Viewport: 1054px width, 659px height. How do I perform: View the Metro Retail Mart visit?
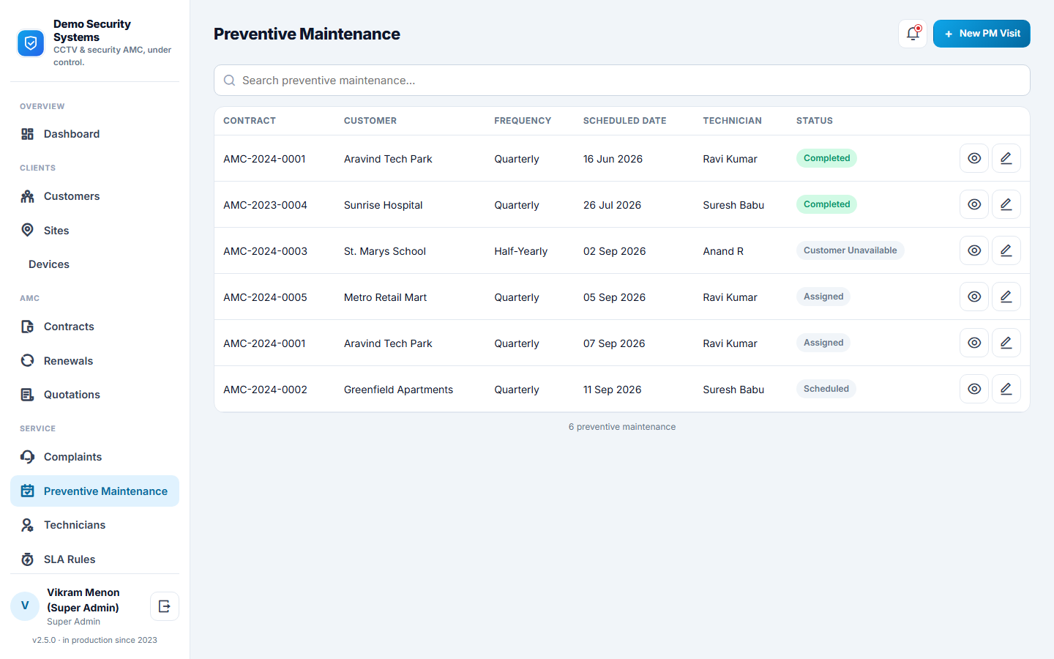click(974, 297)
